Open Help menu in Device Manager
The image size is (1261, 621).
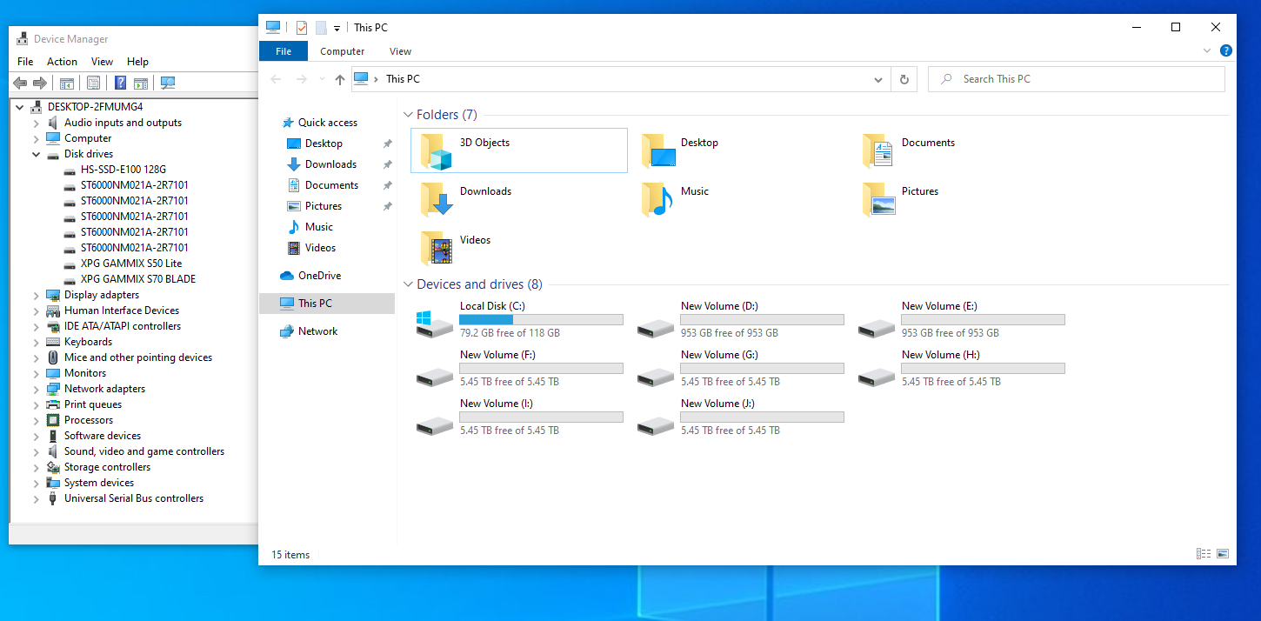tap(137, 62)
